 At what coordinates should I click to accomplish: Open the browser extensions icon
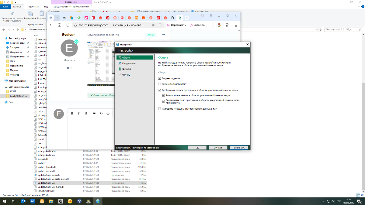point(227,25)
